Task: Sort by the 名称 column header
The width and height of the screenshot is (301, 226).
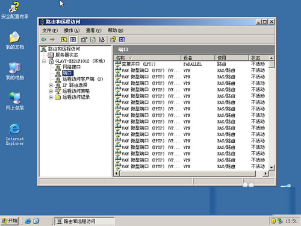Action: click(147, 58)
